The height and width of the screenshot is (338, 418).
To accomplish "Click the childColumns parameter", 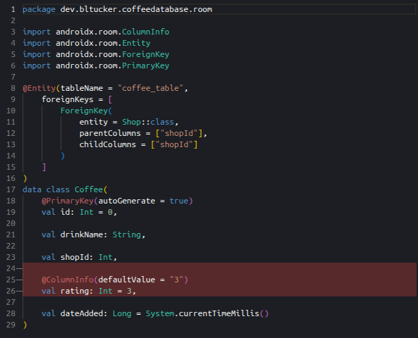I will point(108,144).
